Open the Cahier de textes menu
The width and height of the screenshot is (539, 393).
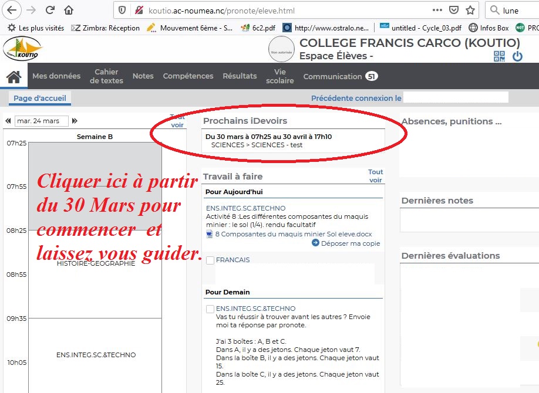(106, 76)
